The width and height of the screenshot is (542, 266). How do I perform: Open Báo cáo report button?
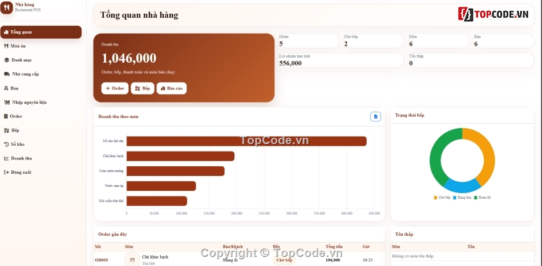[x=172, y=88]
